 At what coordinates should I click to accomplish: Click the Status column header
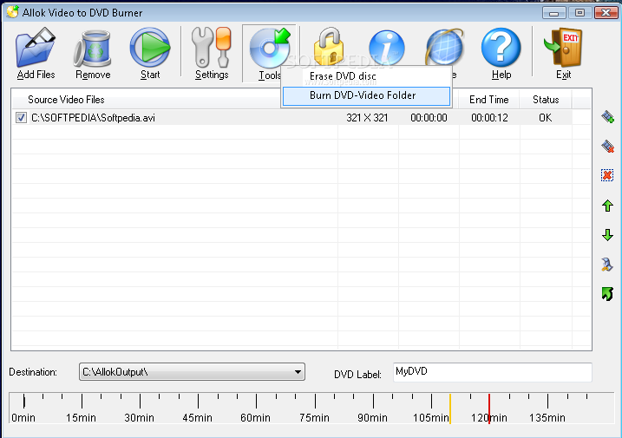pos(546,100)
